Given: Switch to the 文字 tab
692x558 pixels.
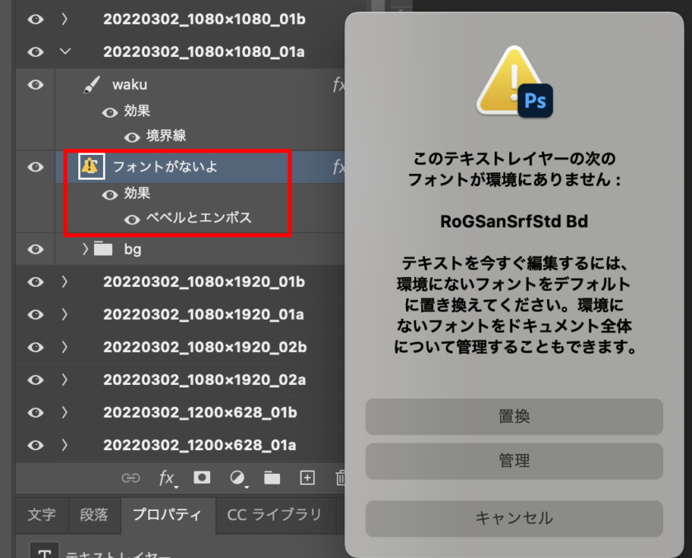Looking at the screenshot, I should [x=41, y=514].
